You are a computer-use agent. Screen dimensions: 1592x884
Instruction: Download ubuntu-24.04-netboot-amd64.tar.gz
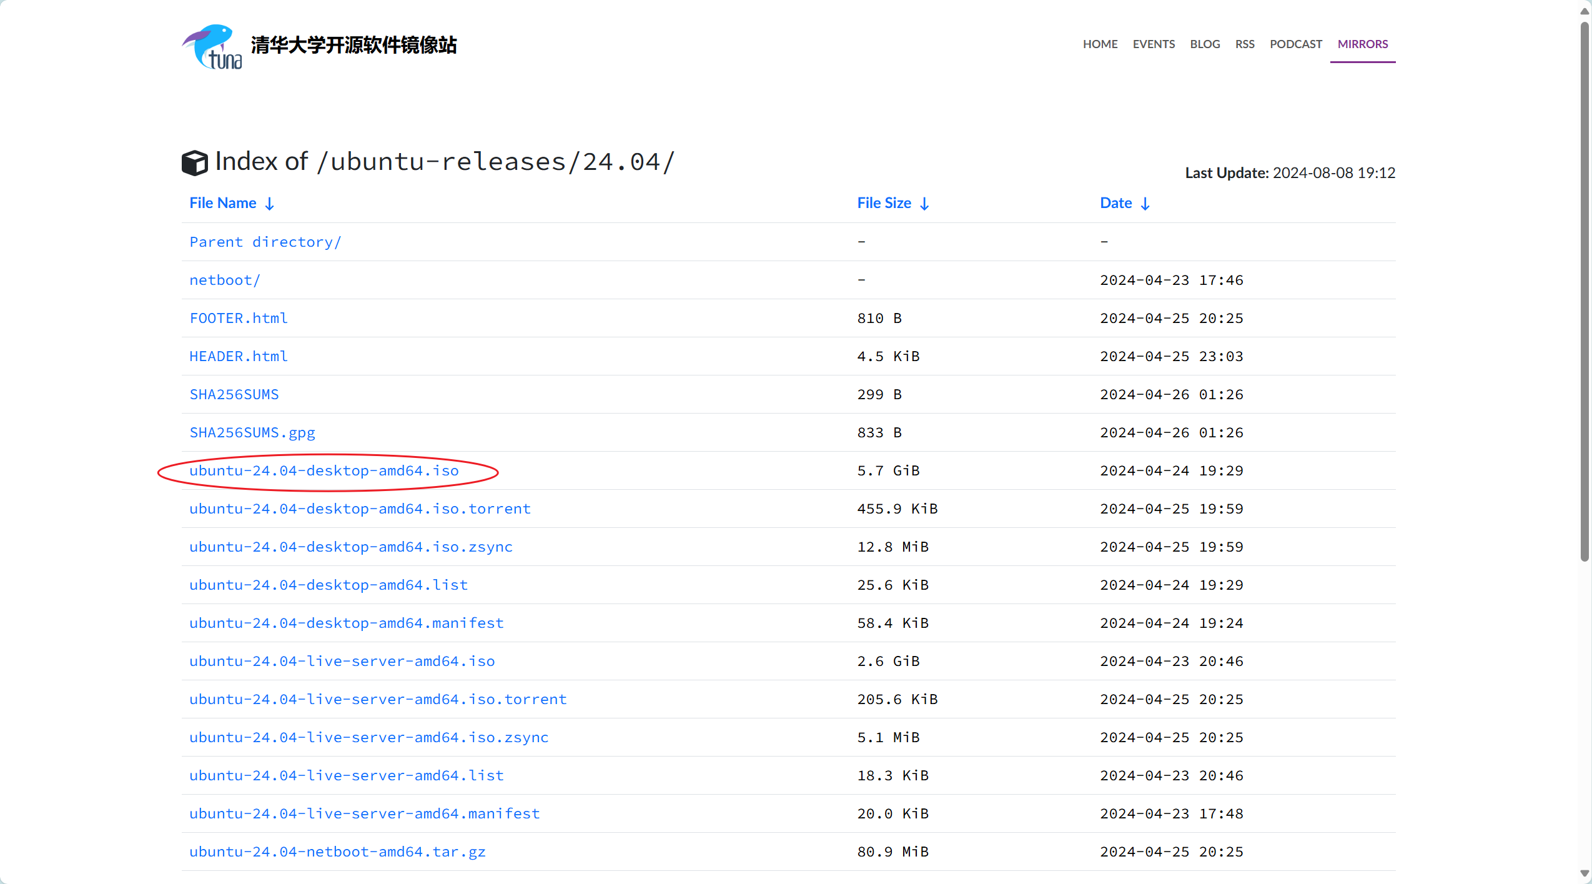click(338, 852)
